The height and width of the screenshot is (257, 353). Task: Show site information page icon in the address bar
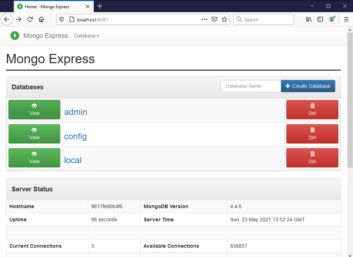click(x=72, y=19)
